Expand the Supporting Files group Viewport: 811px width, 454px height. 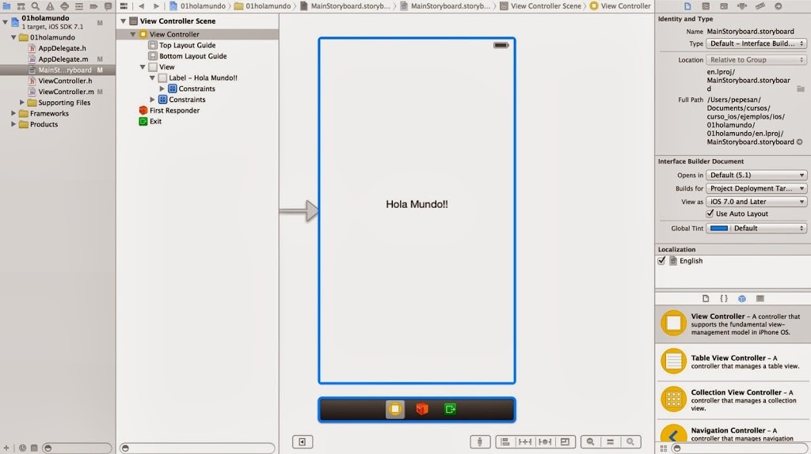pyautogui.click(x=21, y=102)
